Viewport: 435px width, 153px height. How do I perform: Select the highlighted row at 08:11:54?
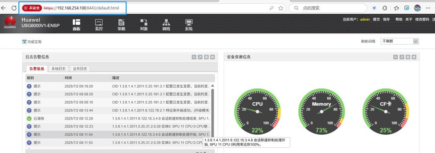(118, 135)
